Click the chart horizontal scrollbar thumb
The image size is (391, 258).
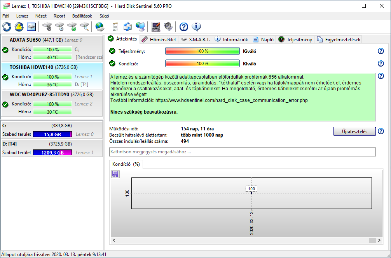[372, 240]
